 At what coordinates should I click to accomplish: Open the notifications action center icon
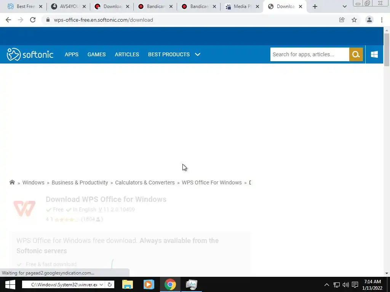pyautogui.click(x=355, y=285)
